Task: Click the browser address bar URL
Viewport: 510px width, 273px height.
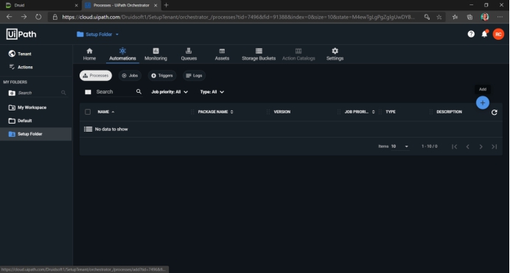Action: [x=238, y=17]
